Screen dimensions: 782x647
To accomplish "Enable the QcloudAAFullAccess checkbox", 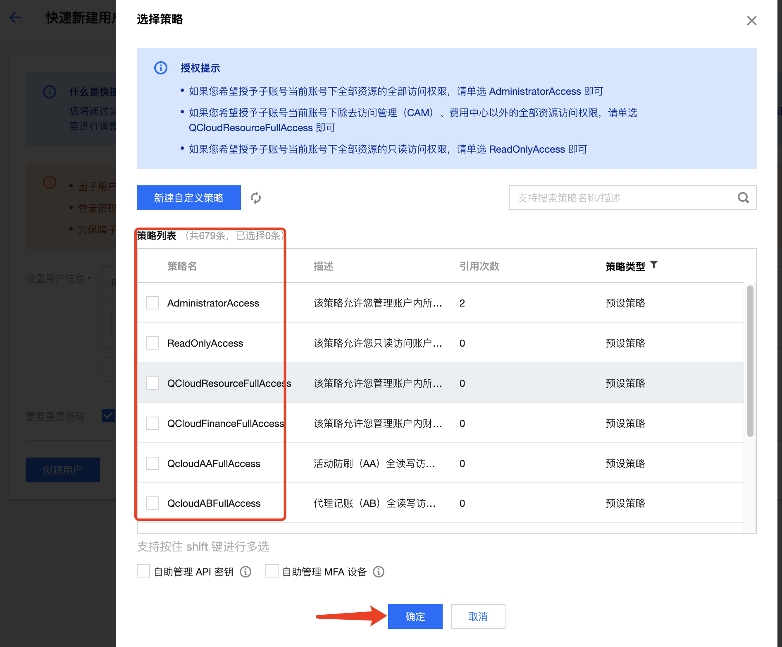I will [x=153, y=463].
